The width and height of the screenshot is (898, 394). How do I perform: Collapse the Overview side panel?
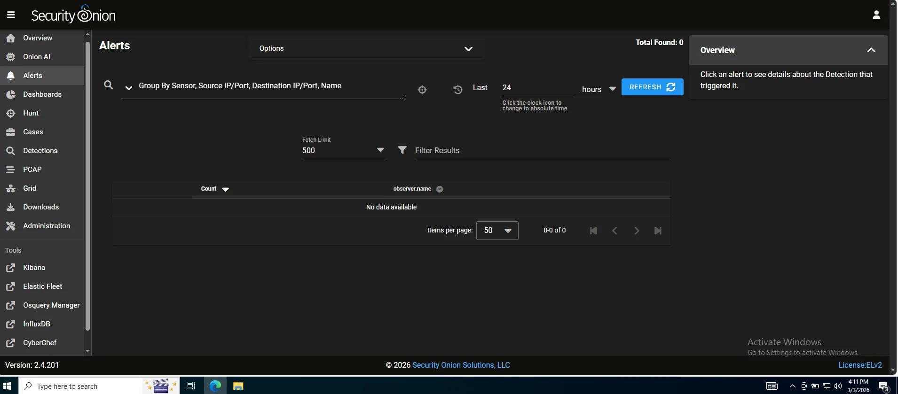(x=871, y=50)
